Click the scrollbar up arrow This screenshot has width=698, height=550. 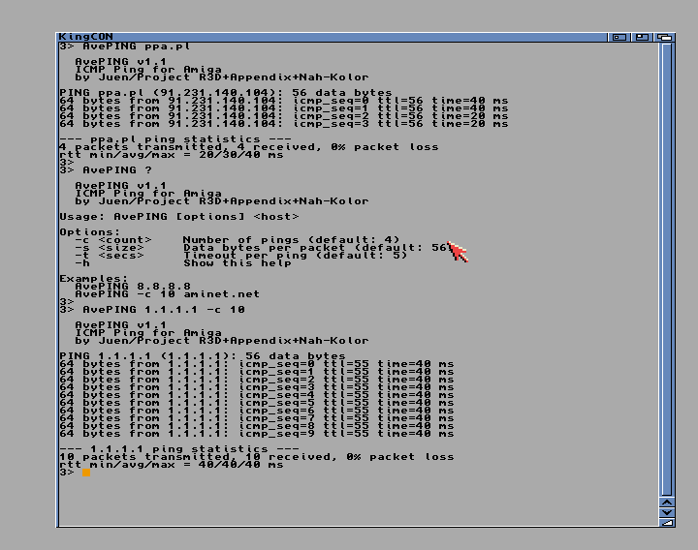click(x=667, y=503)
